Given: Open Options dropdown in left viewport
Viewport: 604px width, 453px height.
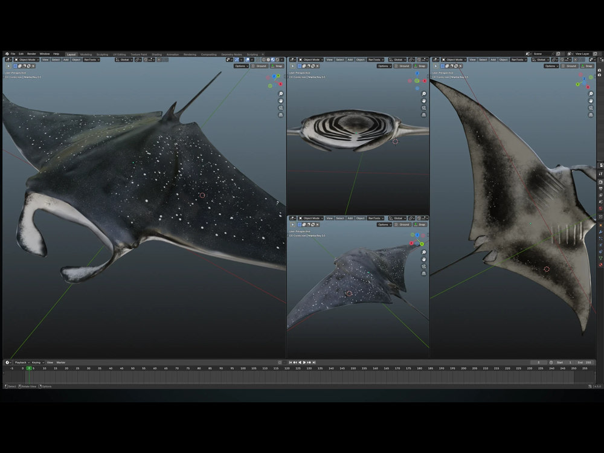Looking at the screenshot, I should tap(241, 66).
